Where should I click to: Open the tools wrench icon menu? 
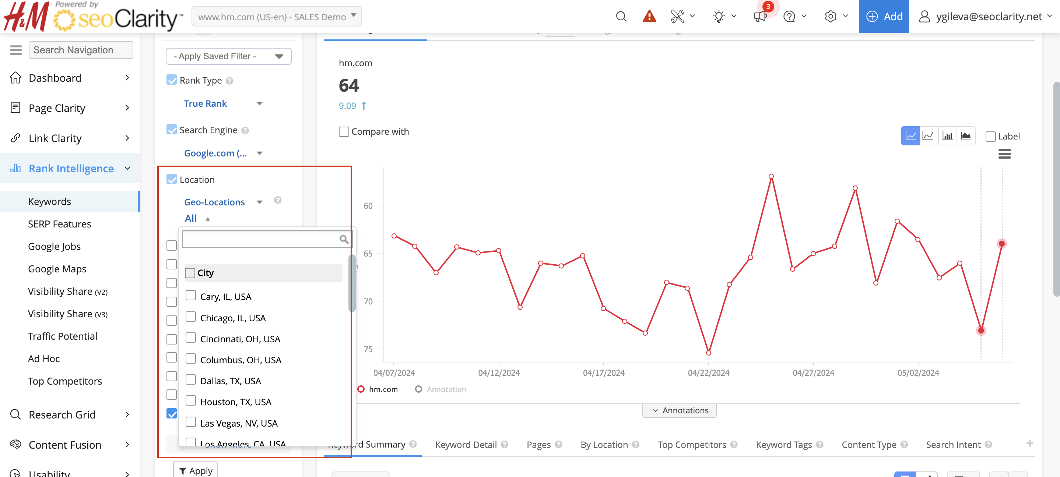[677, 17]
